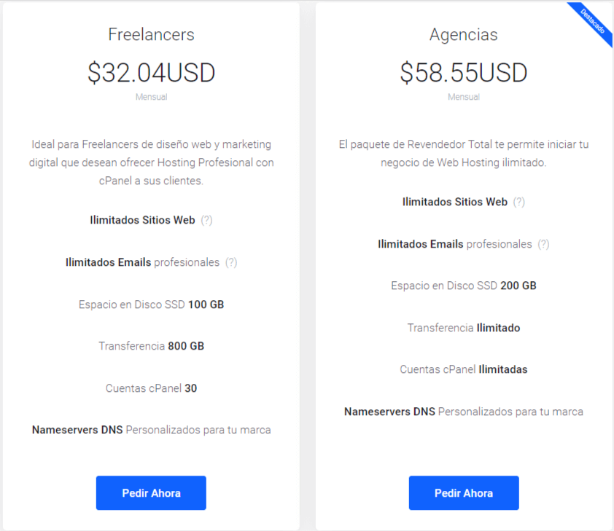Click the $58.55USD price

point(463,73)
